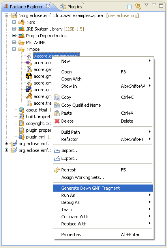
Task: Open the Build Path submenu
Action: [103, 132]
